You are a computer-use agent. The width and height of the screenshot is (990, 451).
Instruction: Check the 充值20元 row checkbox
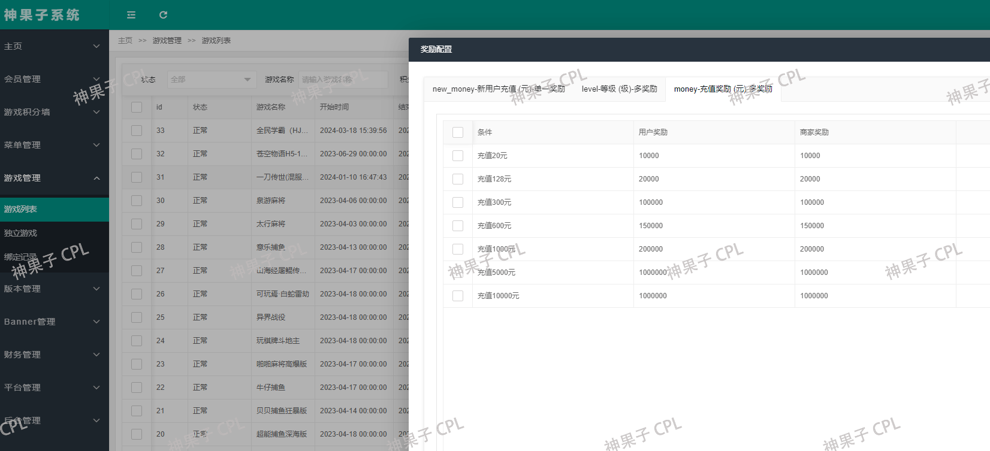tap(458, 156)
